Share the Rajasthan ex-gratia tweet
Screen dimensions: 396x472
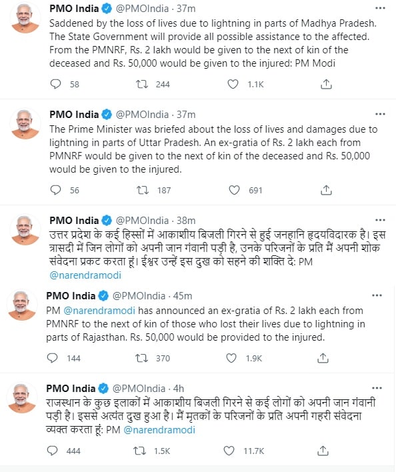point(323,358)
